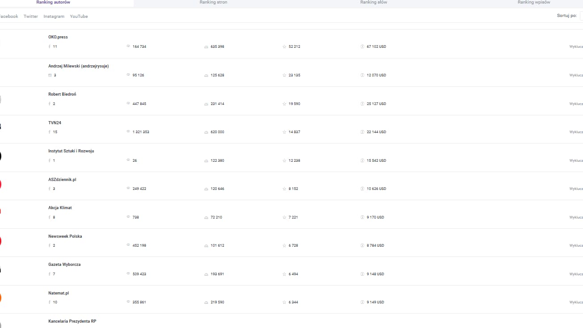Open the Akcja Klimat author entry

[60, 208]
